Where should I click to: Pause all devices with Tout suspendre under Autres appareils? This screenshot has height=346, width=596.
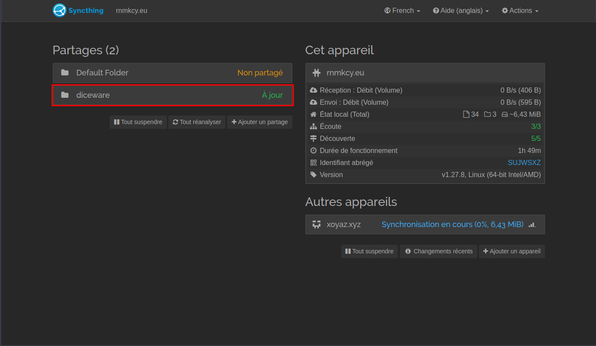[369, 251]
